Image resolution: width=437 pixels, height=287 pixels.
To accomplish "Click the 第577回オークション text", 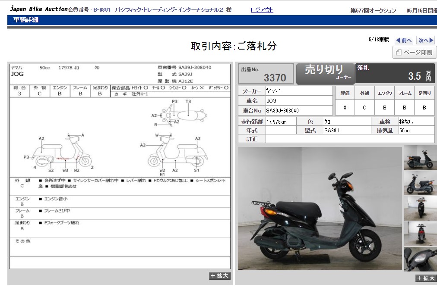I will [373, 11].
